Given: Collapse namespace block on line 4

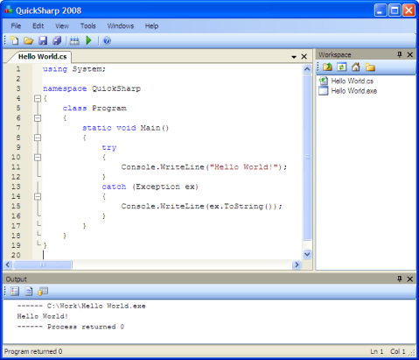Looking at the screenshot, I should [38, 98].
